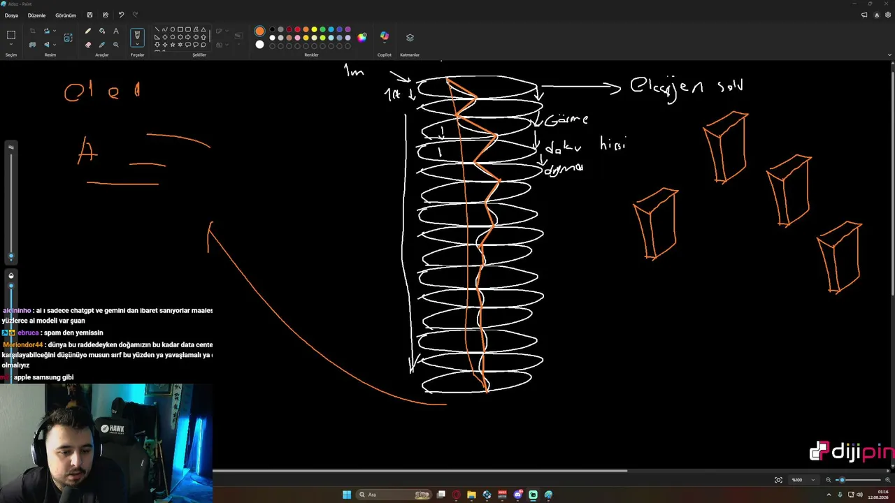The height and width of the screenshot is (503, 895).
Task: Select the Oval shape
Action: click(172, 30)
